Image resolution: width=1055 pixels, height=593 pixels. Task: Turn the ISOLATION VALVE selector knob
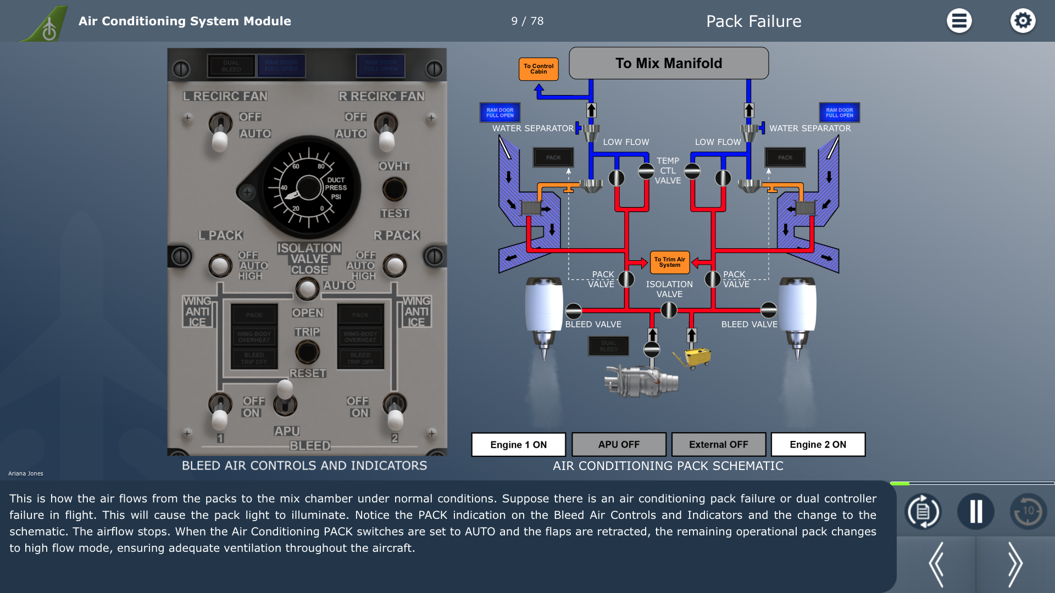point(307,288)
